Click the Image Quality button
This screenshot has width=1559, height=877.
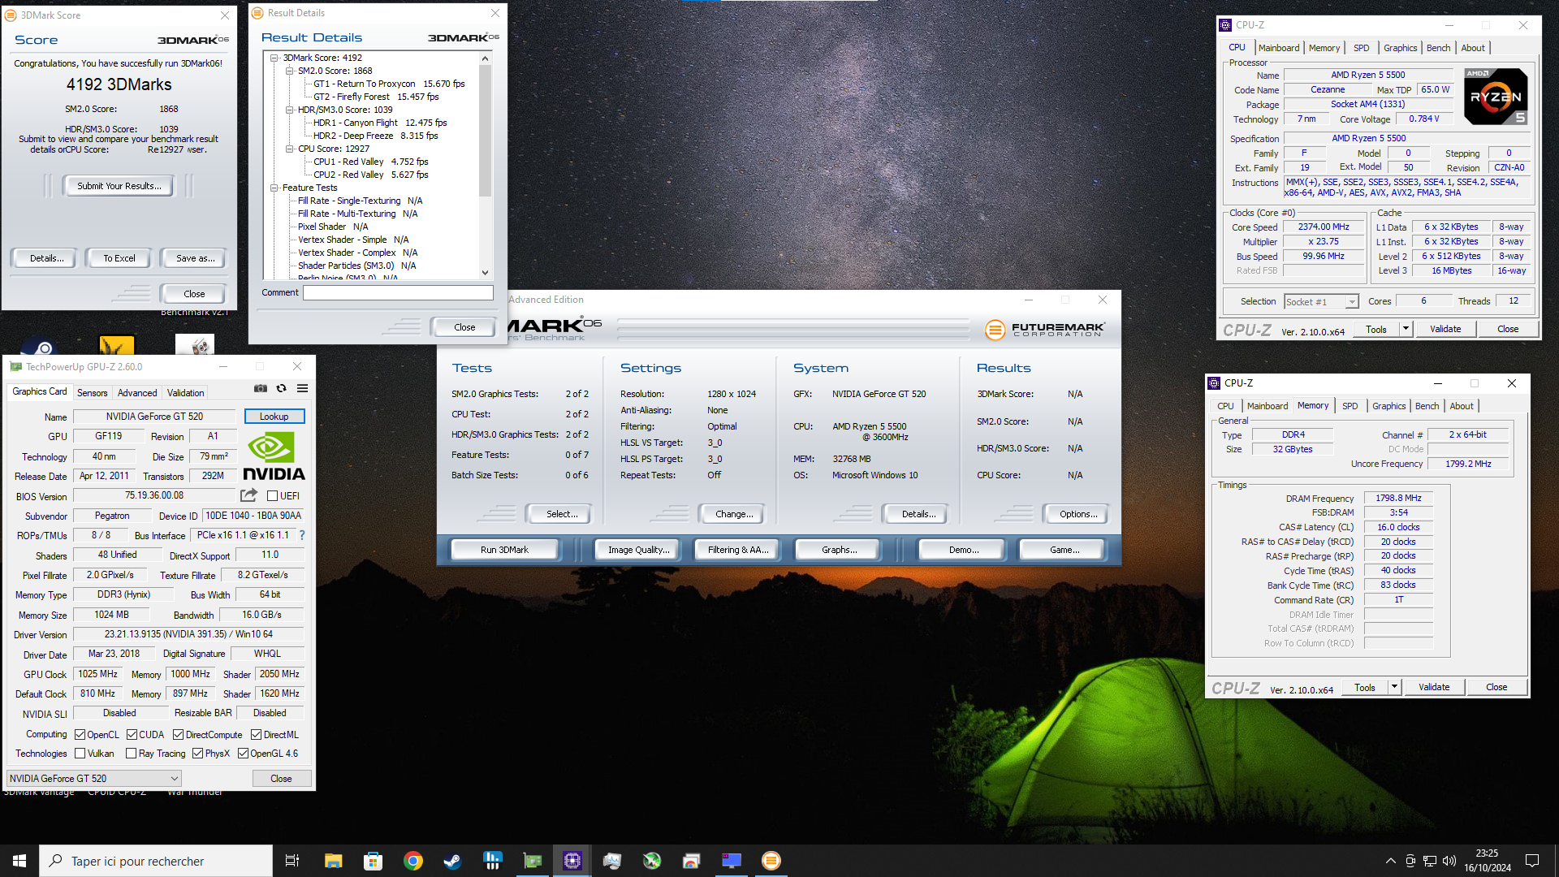click(x=639, y=550)
